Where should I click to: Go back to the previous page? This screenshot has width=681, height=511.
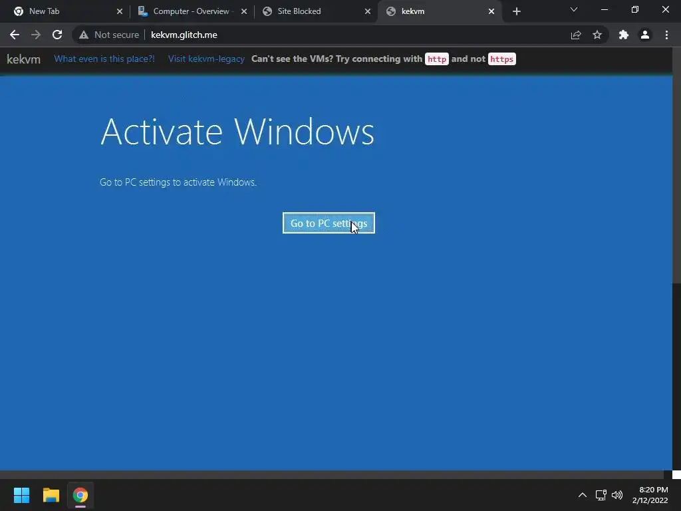15,35
